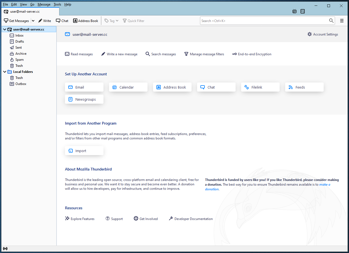Select the Spam folder
349x253 pixels.
pos(19,60)
